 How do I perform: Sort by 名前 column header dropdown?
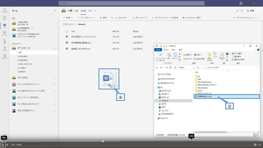[74, 32]
